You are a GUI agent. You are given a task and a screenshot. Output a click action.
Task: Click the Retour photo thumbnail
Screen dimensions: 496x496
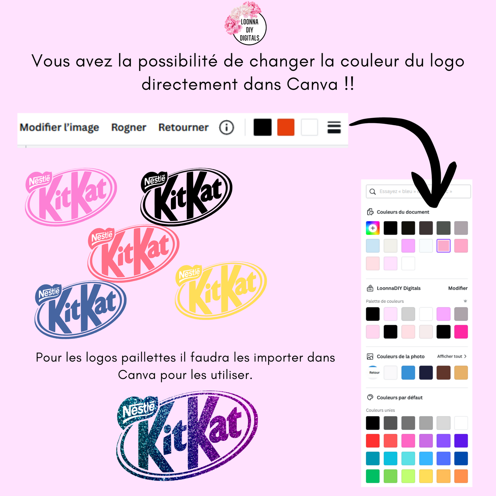pyautogui.click(x=373, y=373)
